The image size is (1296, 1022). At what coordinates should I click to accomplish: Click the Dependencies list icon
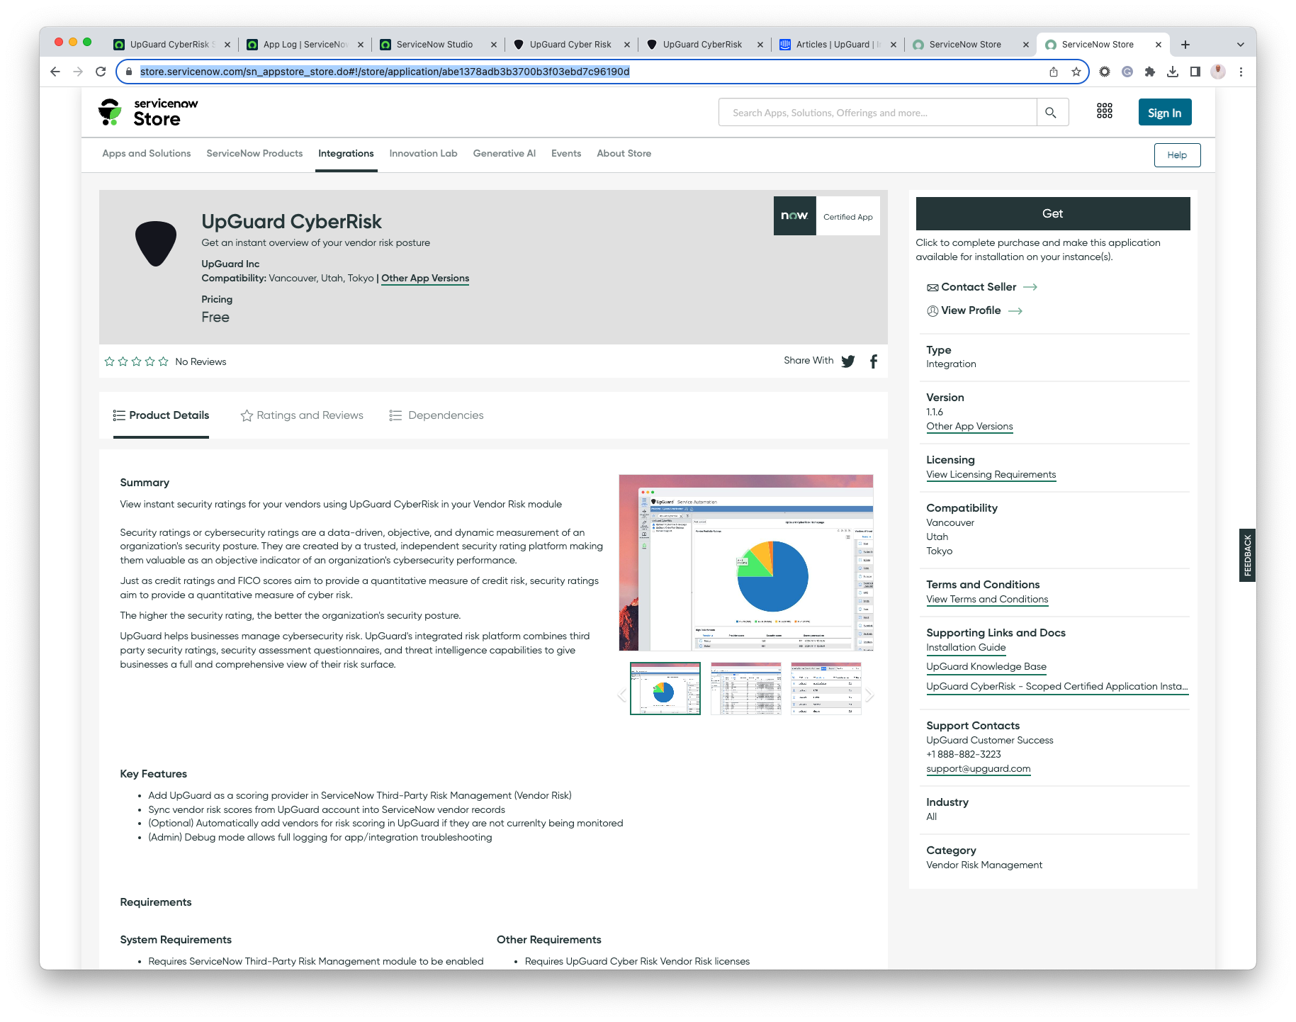395,415
